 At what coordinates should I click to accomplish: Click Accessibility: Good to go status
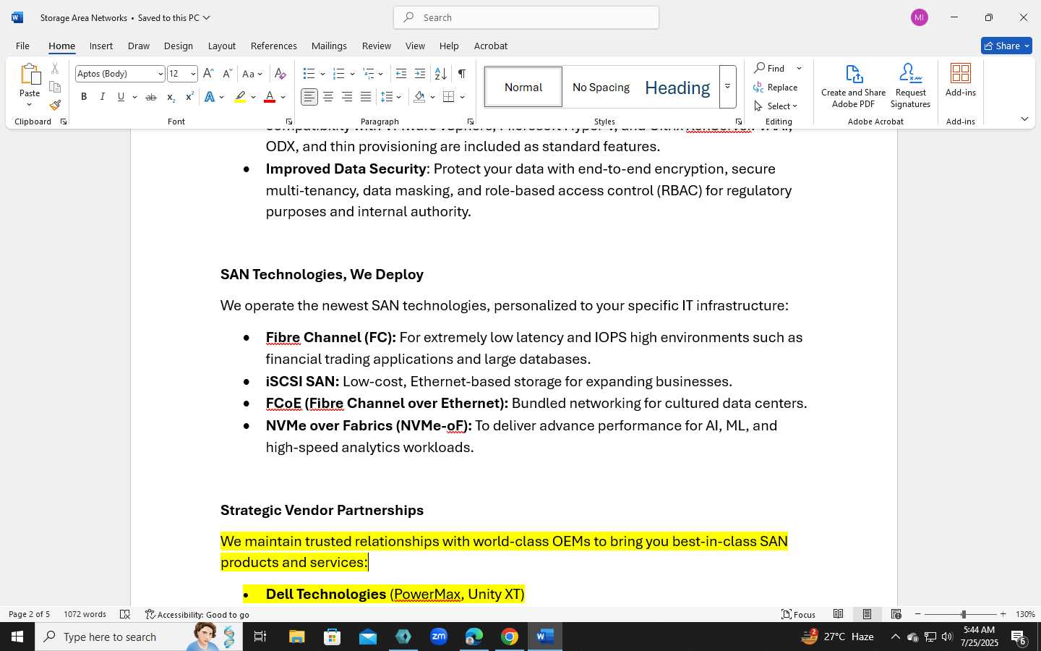click(x=197, y=614)
